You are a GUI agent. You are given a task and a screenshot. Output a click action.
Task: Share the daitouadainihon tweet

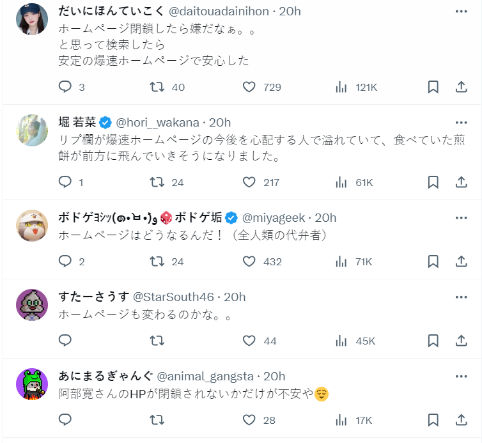(461, 87)
